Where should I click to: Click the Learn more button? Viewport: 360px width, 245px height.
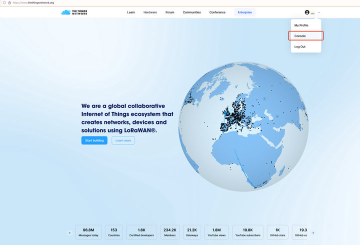[x=123, y=140]
